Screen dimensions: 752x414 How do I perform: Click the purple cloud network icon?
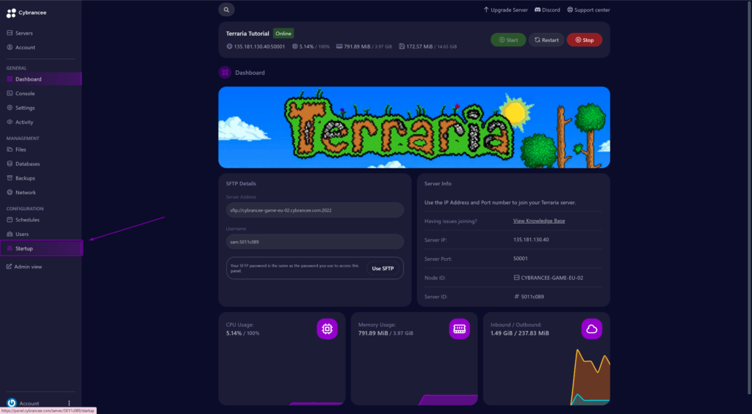coord(591,330)
